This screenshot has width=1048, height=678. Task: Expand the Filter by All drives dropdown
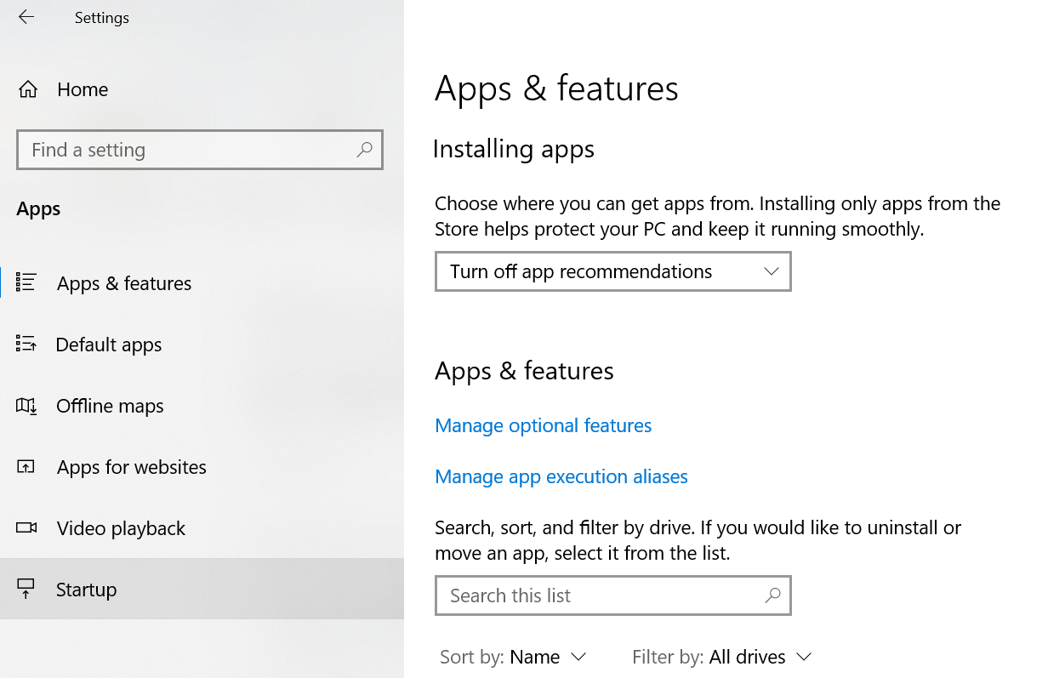(x=722, y=657)
